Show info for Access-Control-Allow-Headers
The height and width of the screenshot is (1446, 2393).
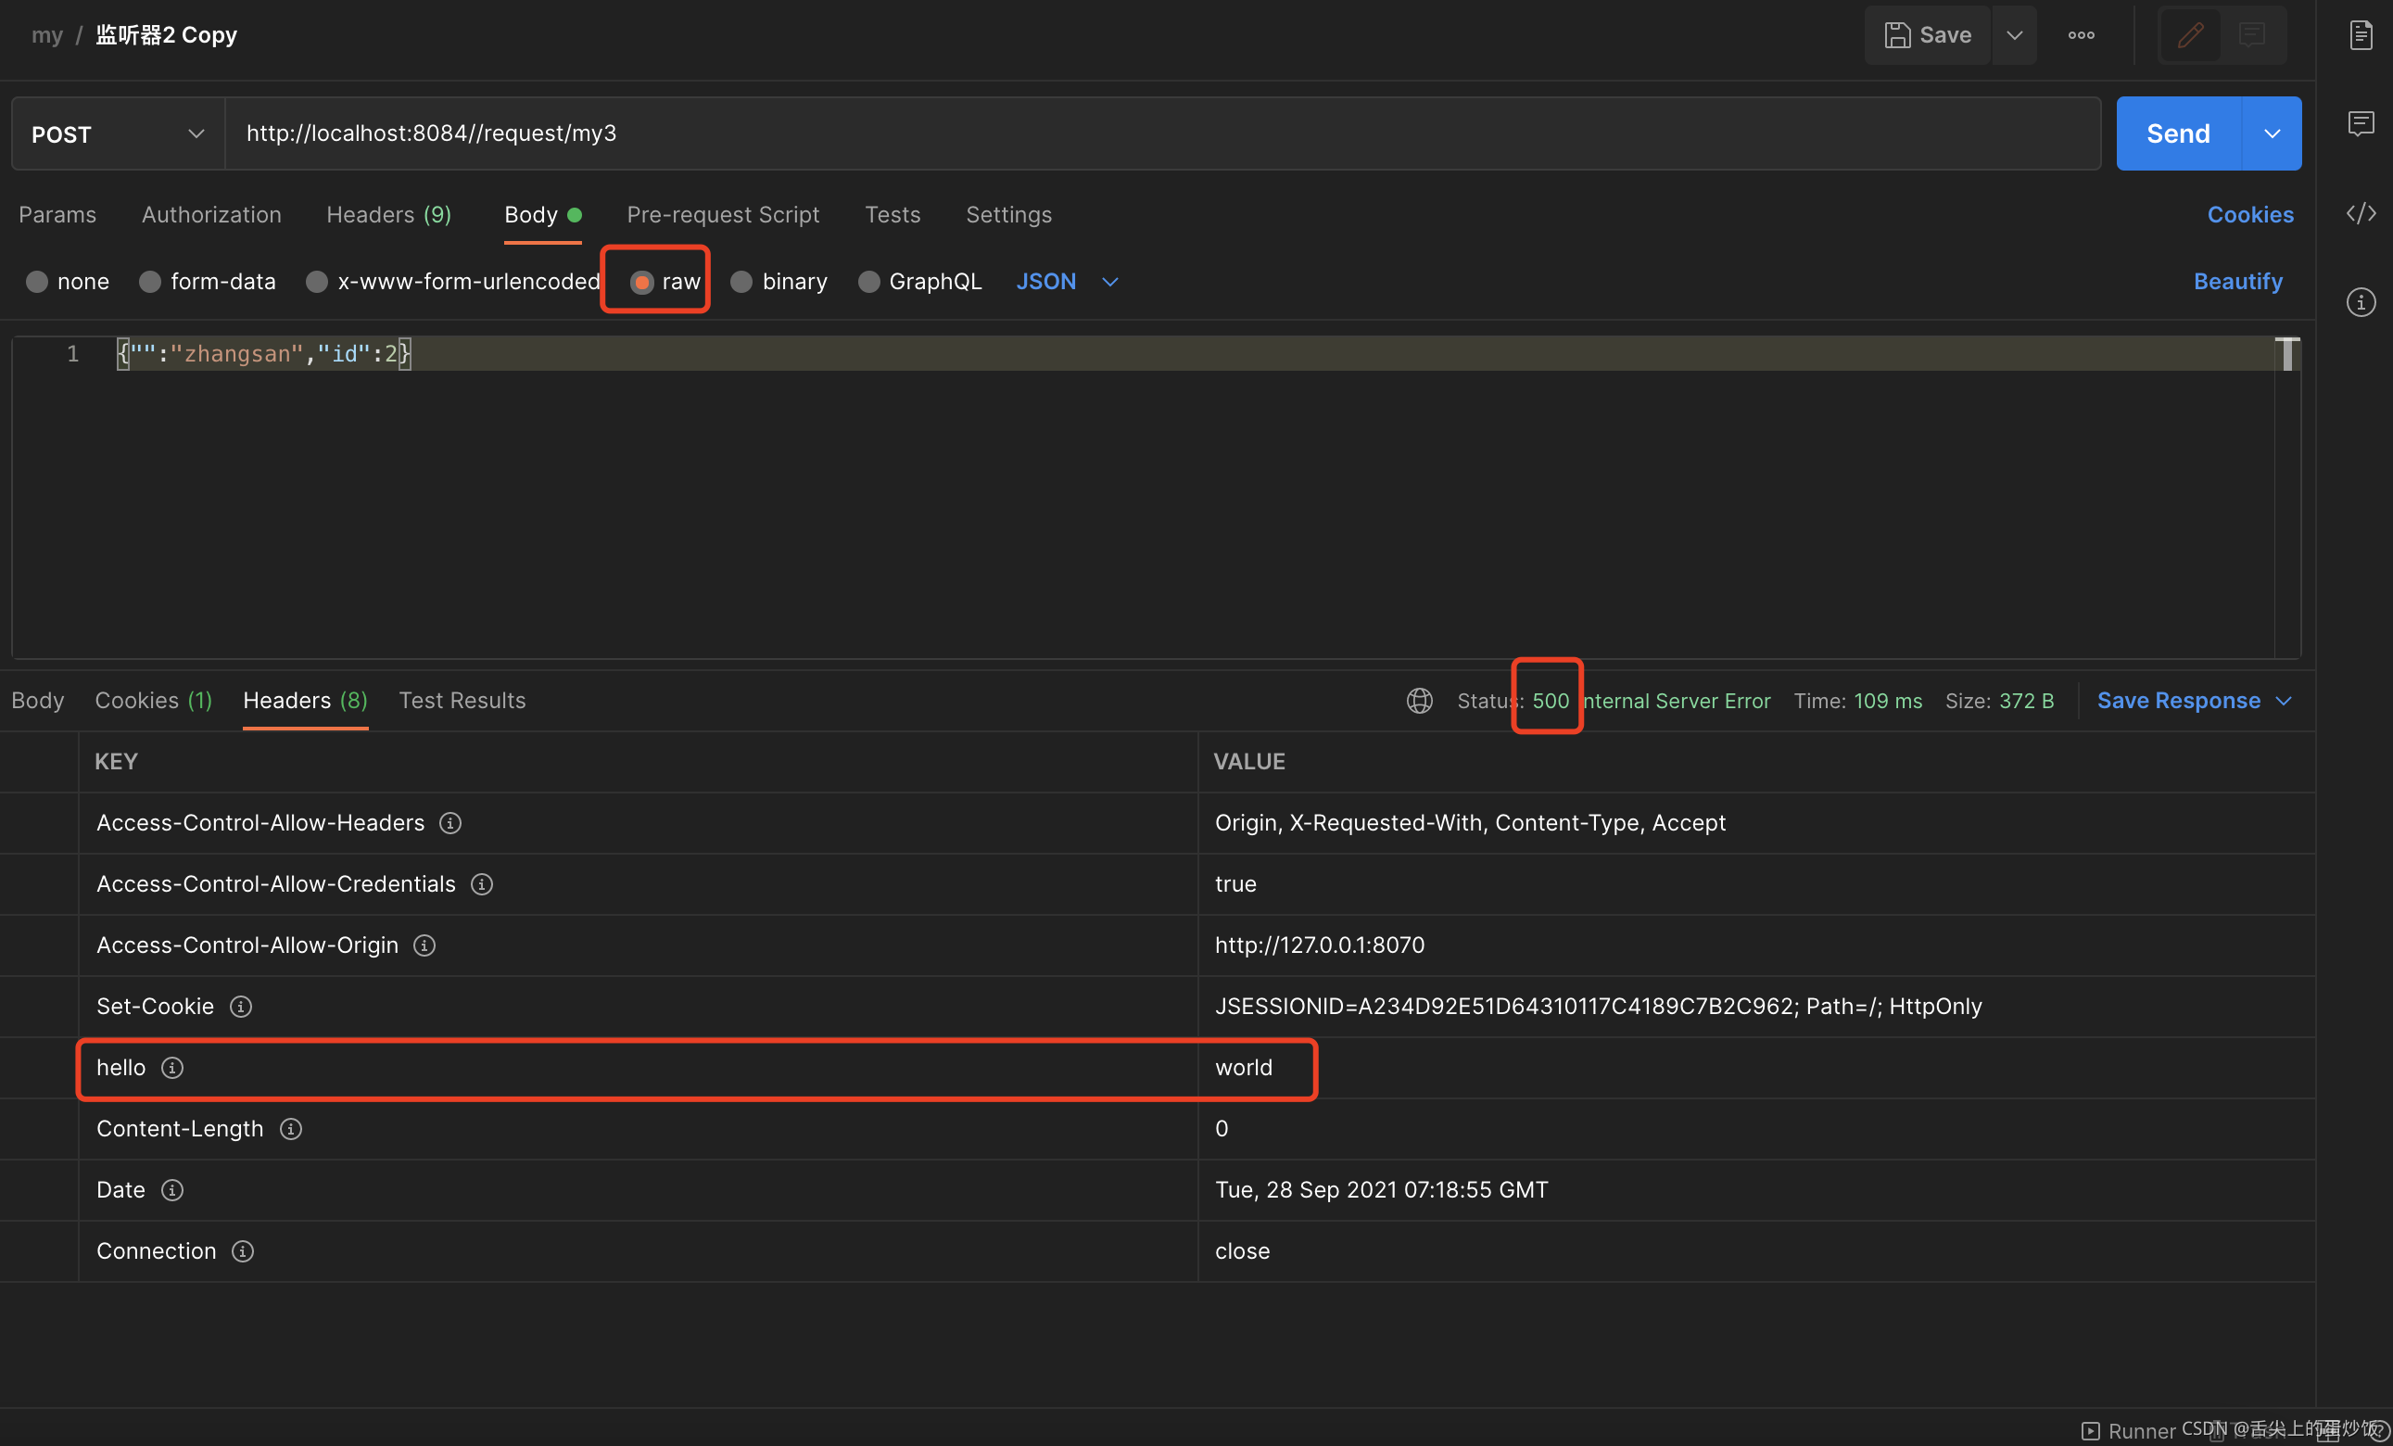click(449, 822)
